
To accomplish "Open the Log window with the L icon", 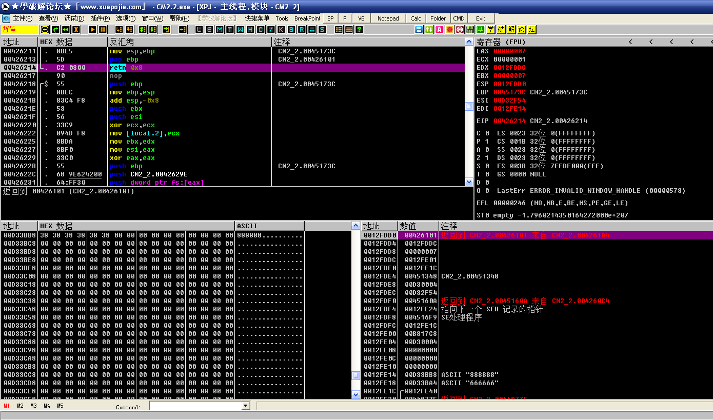I will [x=199, y=30].
